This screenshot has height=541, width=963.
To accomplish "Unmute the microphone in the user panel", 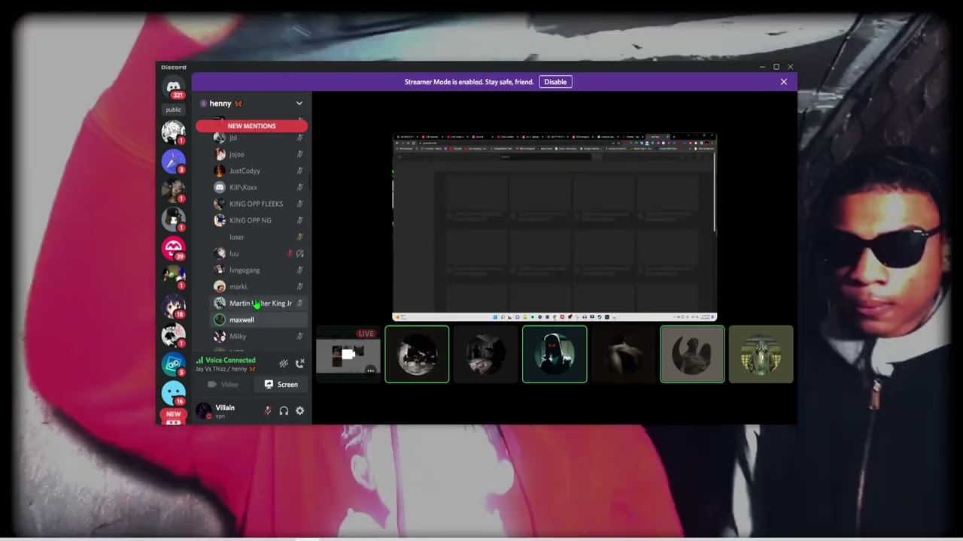I will click(267, 411).
